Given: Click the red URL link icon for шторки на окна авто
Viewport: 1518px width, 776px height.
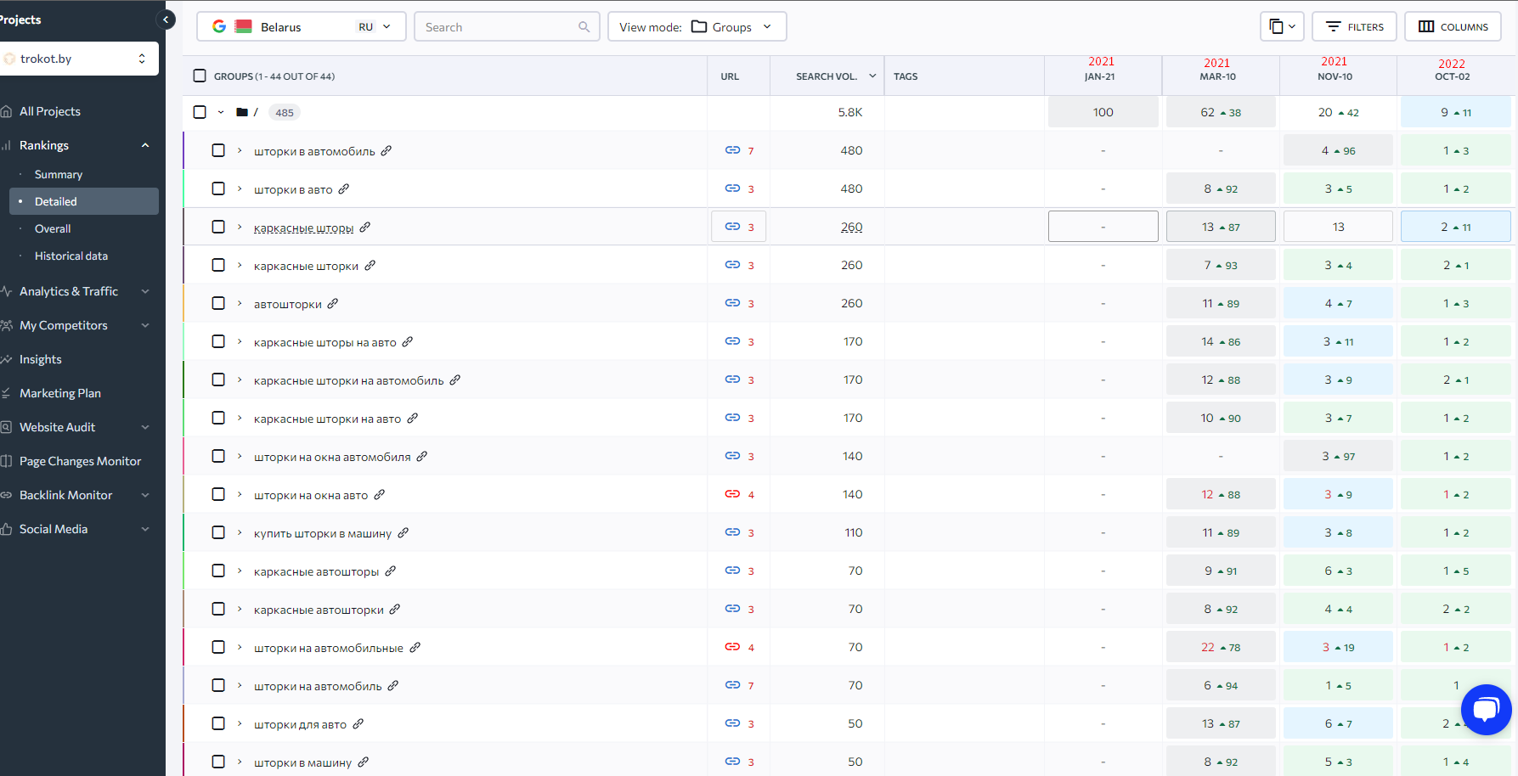Looking at the screenshot, I should (x=732, y=494).
